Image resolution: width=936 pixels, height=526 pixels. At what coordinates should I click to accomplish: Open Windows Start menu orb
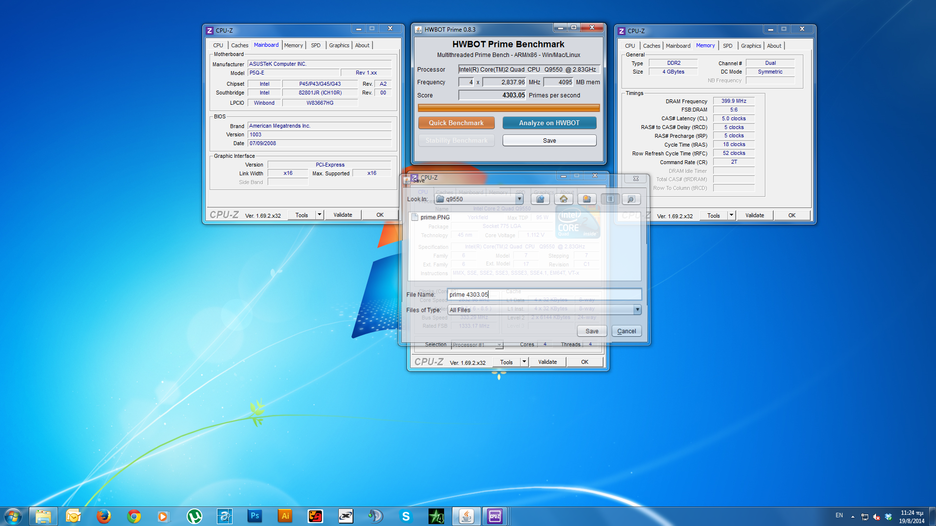click(13, 516)
